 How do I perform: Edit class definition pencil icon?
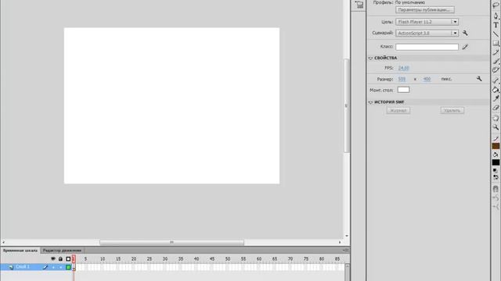click(465, 47)
